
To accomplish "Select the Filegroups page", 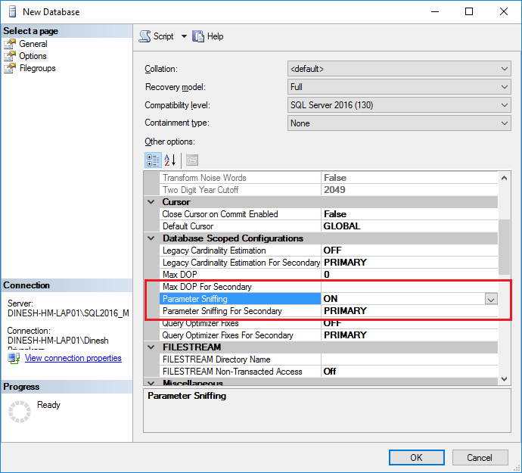I will pyautogui.click(x=37, y=68).
